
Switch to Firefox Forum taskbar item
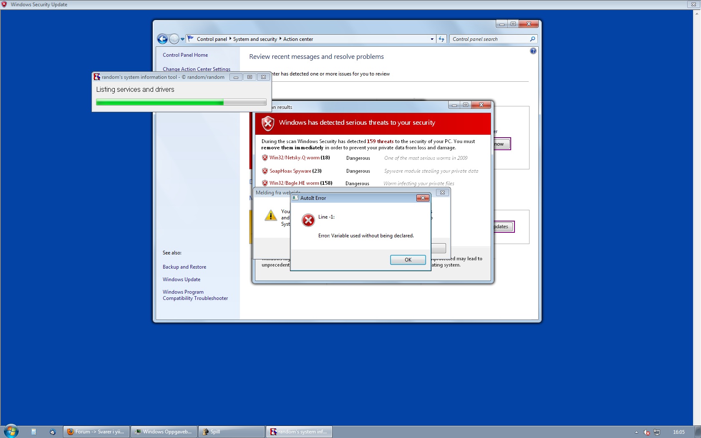(x=96, y=432)
